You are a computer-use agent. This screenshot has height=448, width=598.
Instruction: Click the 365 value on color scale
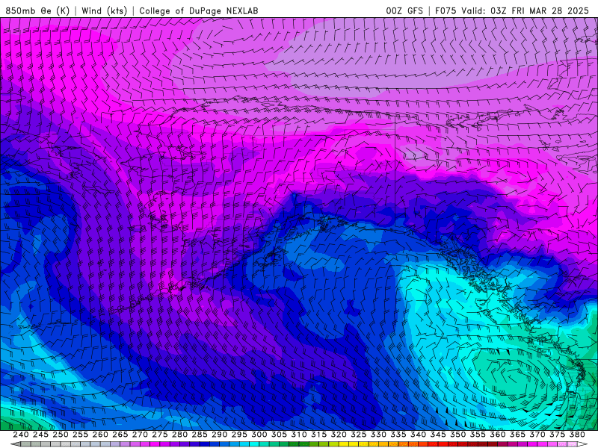[x=517, y=435]
